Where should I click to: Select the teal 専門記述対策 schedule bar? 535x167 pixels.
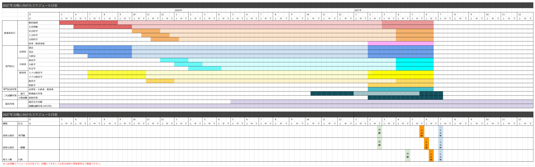click(x=400, y=89)
